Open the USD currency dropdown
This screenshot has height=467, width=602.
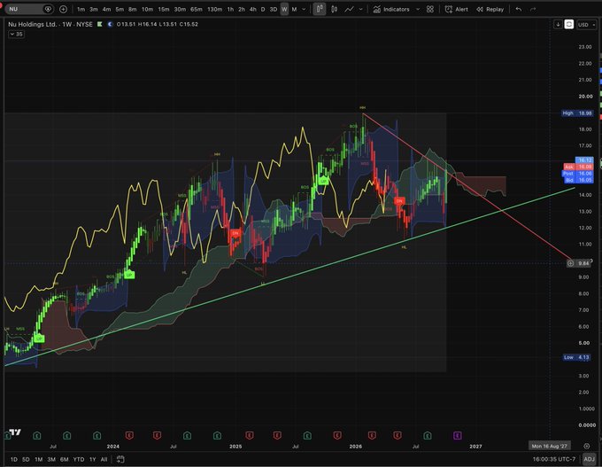(587, 25)
